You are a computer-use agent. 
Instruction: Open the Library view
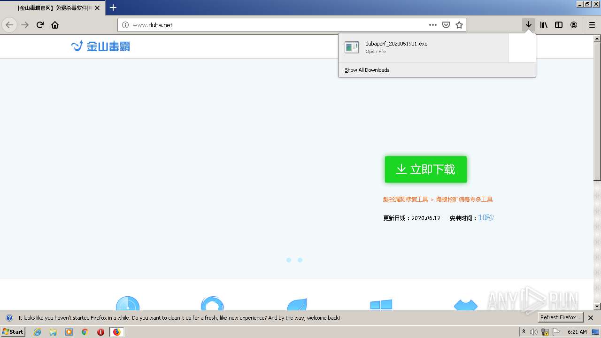[x=544, y=25]
